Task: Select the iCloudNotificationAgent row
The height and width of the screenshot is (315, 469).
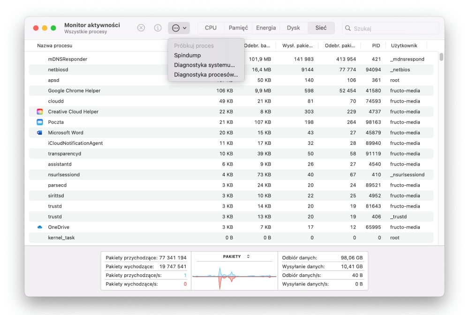Action: (231, 143)
